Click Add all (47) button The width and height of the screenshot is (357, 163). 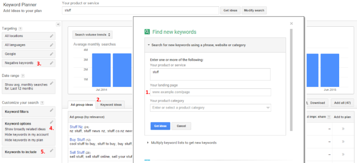pyautogui.click(x=342, y=103)
